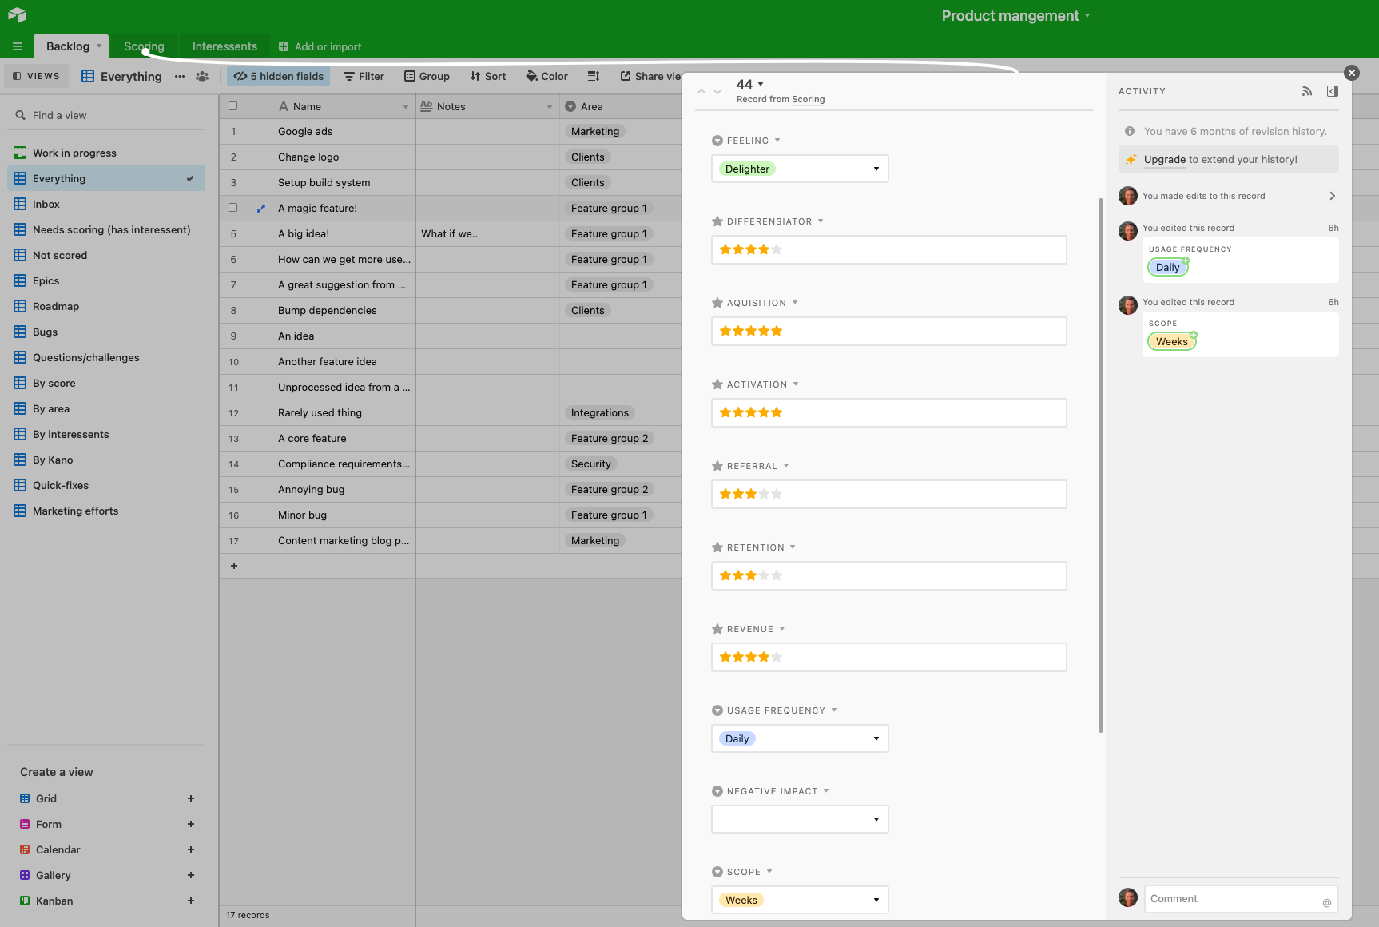This screenshot has width=1379, height=927.
Task: Click the activity feed RSS icon
Action: [x=1307, y=91]
